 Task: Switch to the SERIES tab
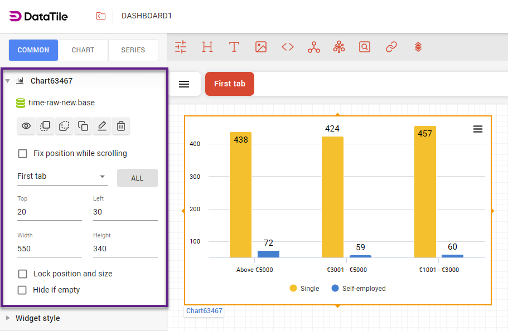(x=133, y=50)
